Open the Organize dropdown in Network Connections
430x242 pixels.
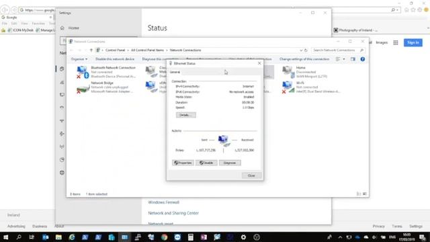pyautogui.click(x=79, y=59)
